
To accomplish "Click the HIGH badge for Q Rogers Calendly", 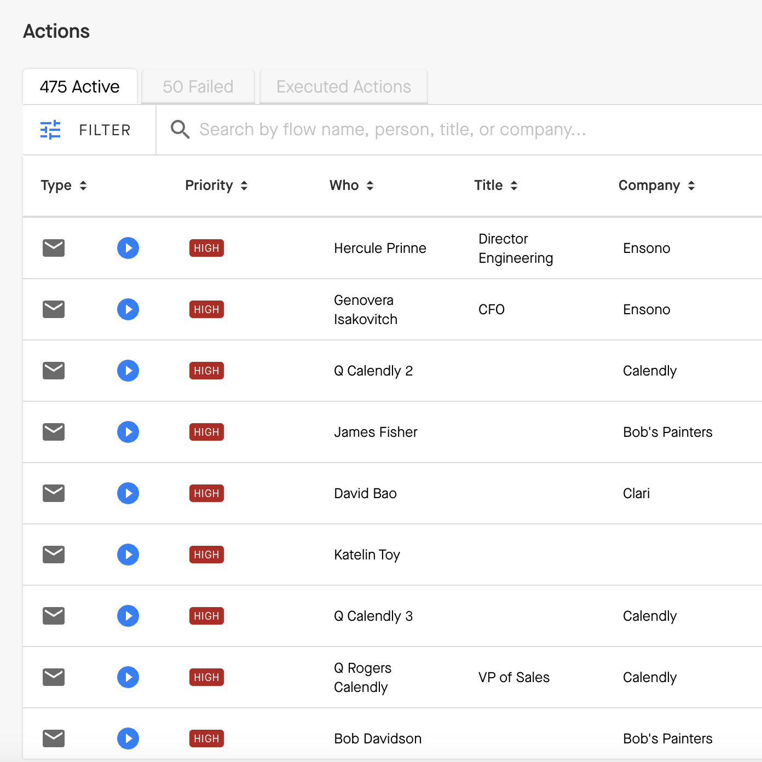I will pyautogui.click(x=206, y=677).
